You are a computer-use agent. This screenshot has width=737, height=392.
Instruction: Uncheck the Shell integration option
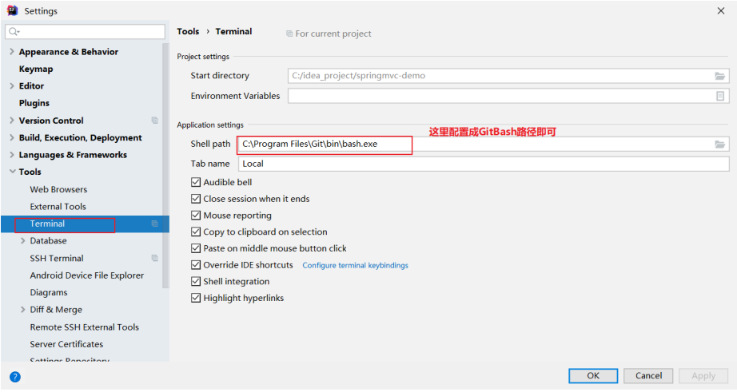point(196,282)
